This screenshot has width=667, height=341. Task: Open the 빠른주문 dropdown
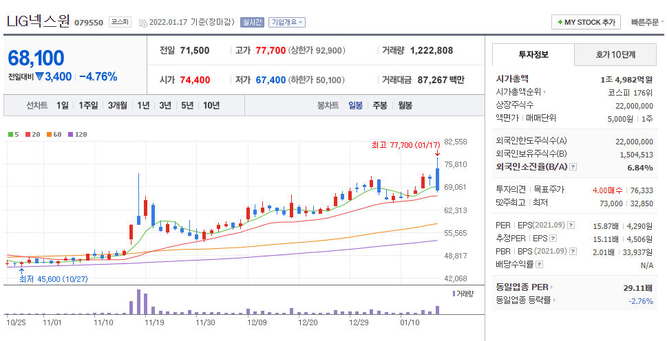(x=648, y=22)
